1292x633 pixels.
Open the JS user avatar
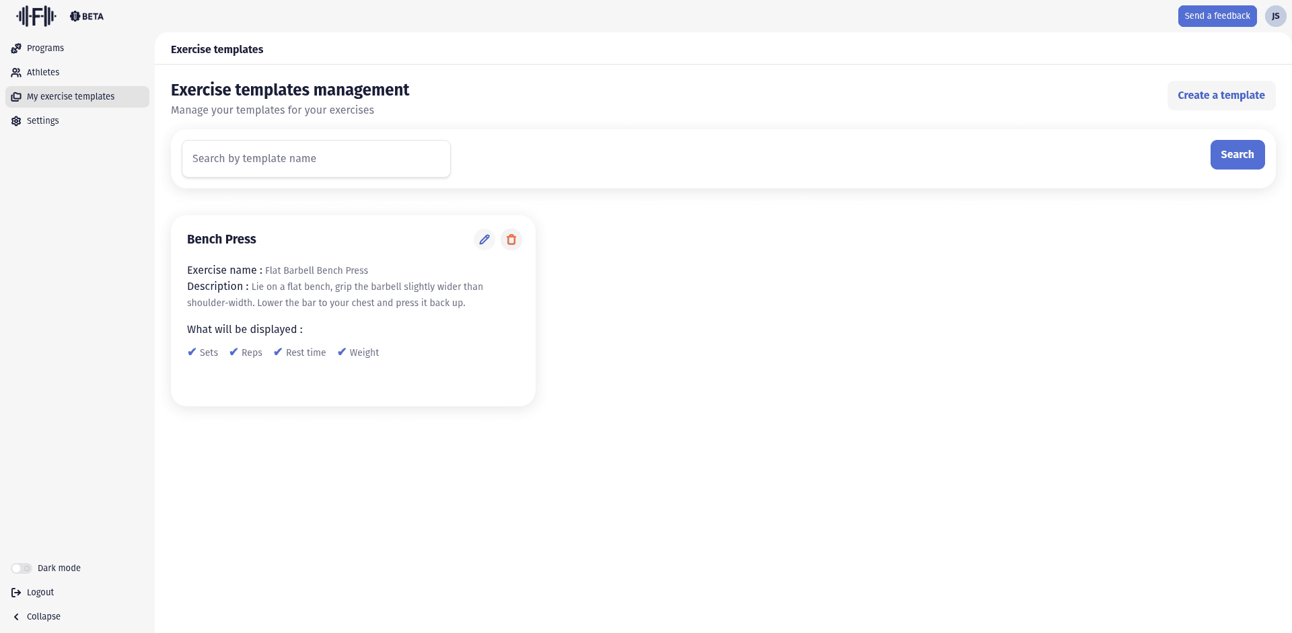pyautogui.click(x=1275, y=16)
